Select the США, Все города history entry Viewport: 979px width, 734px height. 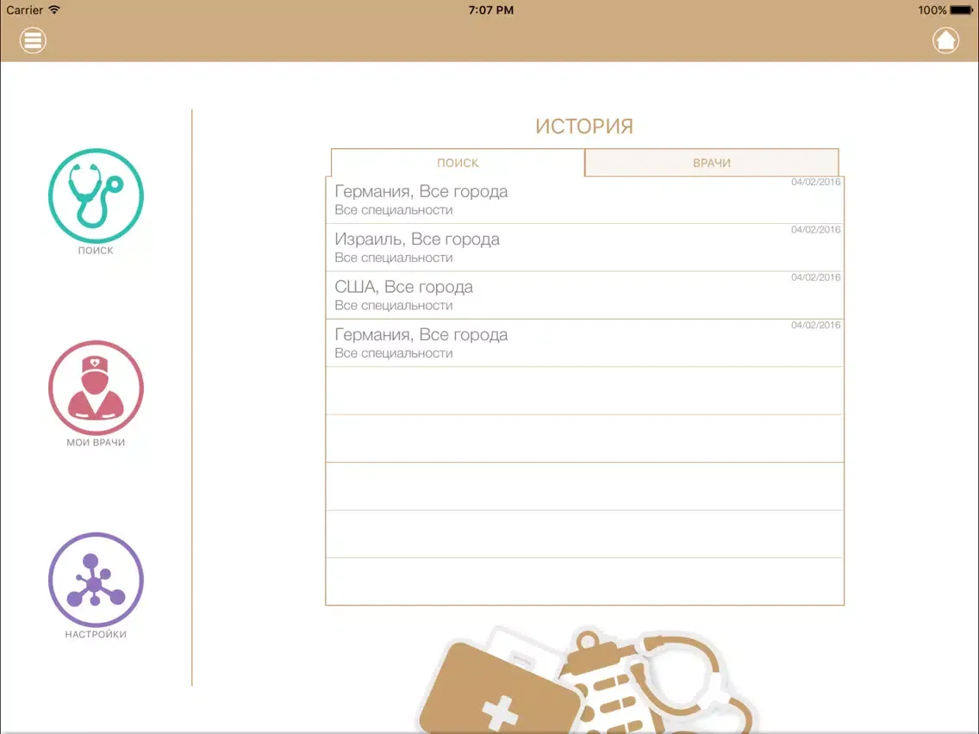coord(584,295)
